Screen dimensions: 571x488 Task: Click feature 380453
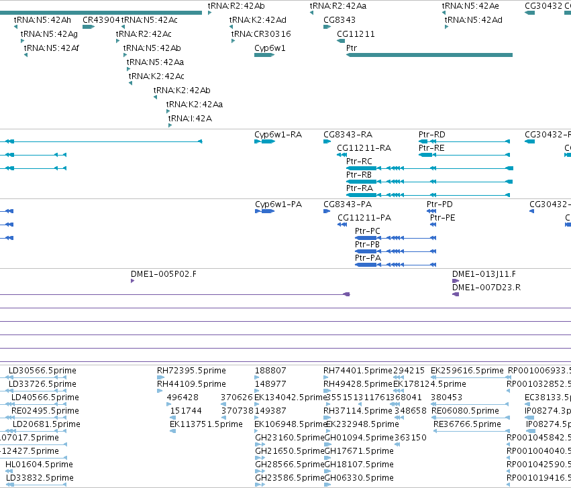tap(446, 398)
